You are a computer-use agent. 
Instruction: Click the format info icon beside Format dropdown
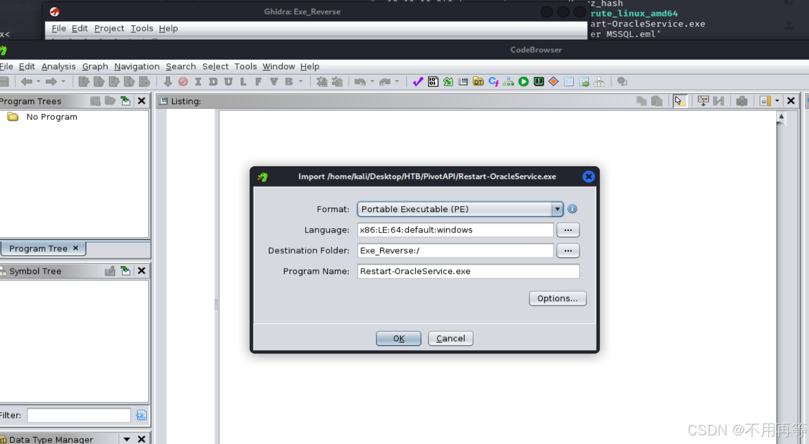tap(572, 209)
